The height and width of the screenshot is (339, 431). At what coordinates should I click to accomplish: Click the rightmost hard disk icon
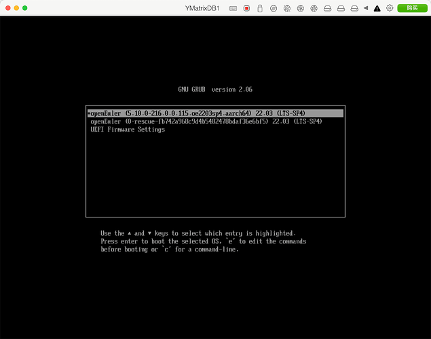click(354, 8)
